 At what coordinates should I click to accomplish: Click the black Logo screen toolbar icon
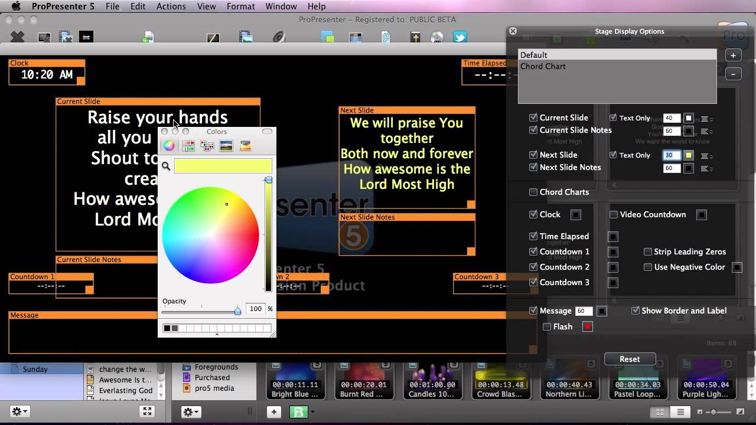(x=86, y=37)
